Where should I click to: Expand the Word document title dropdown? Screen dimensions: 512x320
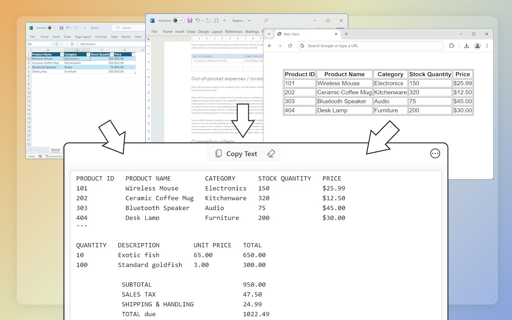[x=249, y=20]
